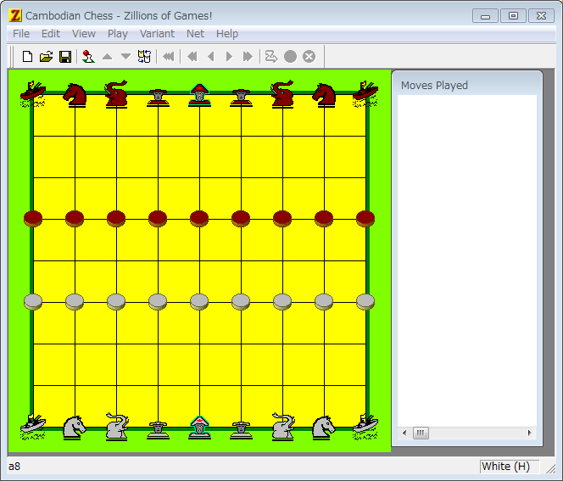Click the gray X stop toolbar button
Image resolution: width=563 pixels, height=481 pixels.
[x=309, y=57]
